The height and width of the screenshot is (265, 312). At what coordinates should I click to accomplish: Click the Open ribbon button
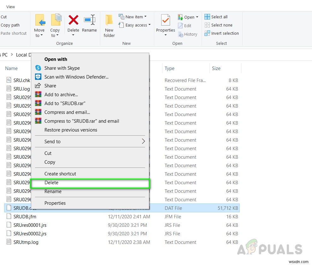point(188,17)
